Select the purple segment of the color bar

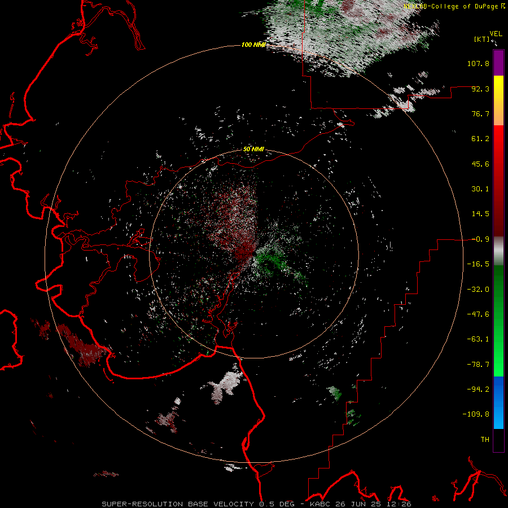(x=498, y=63)
